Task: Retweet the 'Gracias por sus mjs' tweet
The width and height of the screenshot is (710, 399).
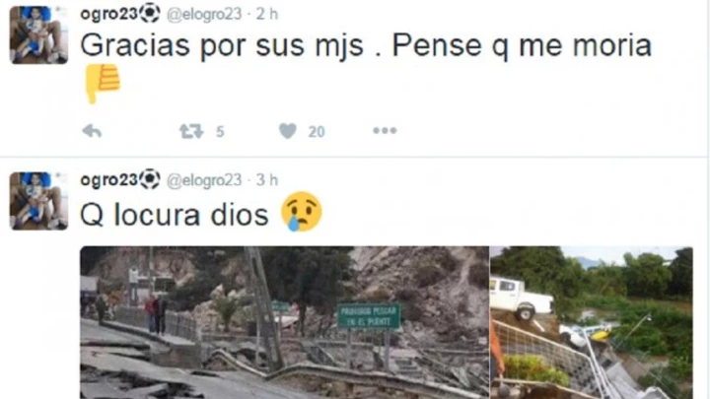Action: [x=191, y=132]
